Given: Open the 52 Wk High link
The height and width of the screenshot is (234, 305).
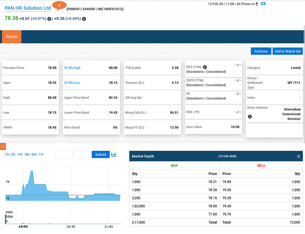Looking at the screenshot, I should [72, 68].
